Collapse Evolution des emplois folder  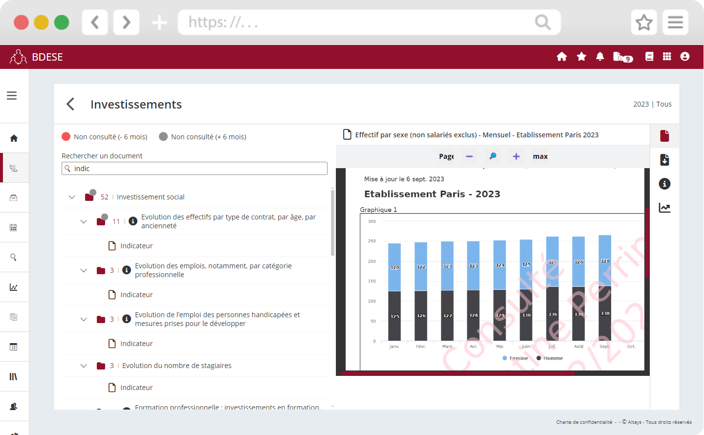point(84,270)
